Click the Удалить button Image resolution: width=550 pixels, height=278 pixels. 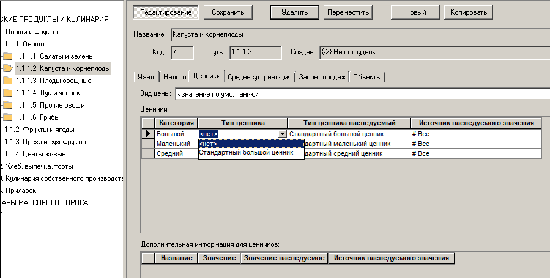coord(295,12)
